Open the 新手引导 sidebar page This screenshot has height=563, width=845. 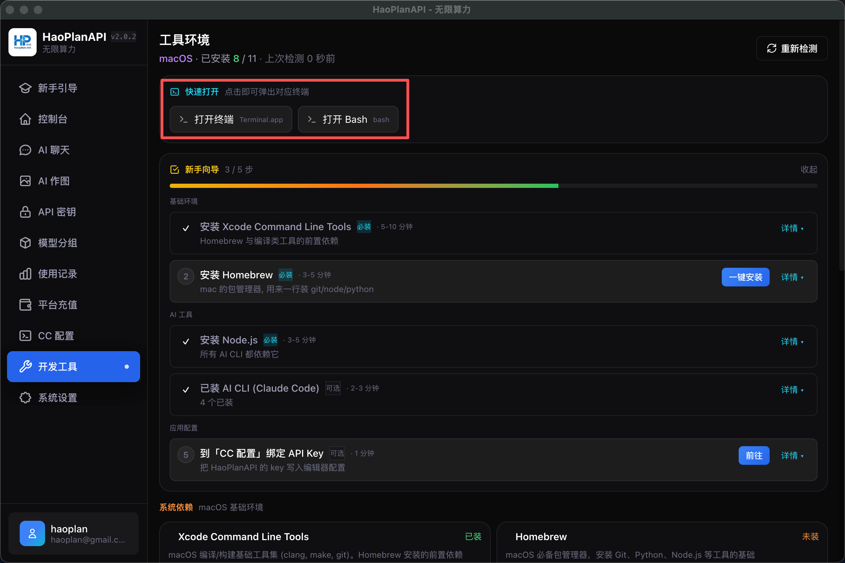(x=74, y=88)
